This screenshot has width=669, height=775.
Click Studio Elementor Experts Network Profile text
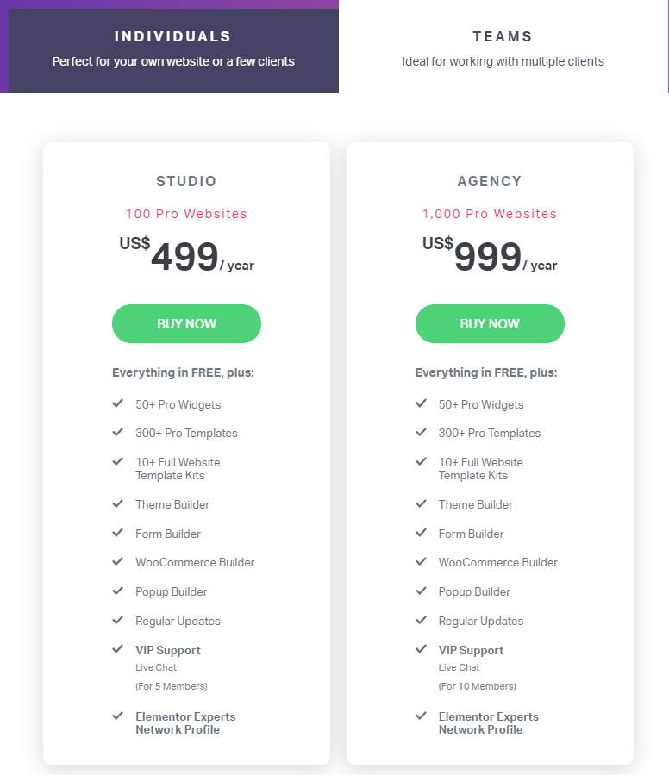click(x=184, y=723)
